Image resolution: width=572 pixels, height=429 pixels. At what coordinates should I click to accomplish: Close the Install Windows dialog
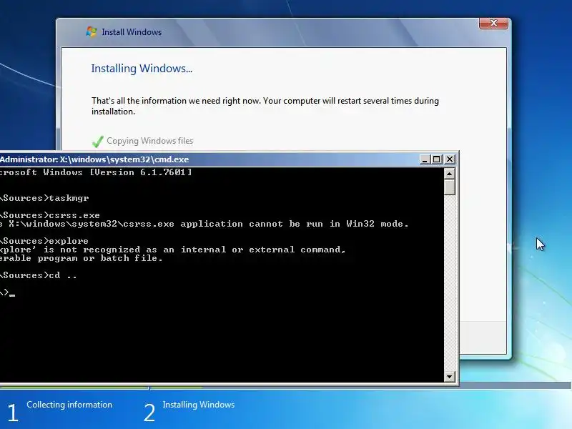[x=493, y=23]
